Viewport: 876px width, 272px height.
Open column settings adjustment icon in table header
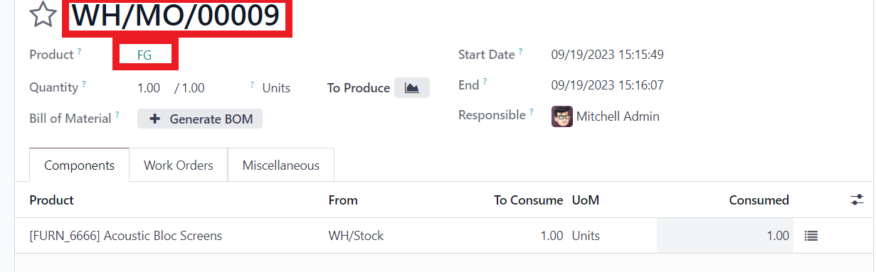coord(857,200)
